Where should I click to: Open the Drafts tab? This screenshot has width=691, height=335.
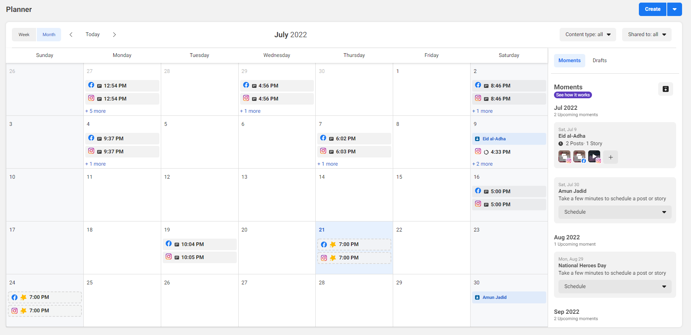tap(599, 60)
